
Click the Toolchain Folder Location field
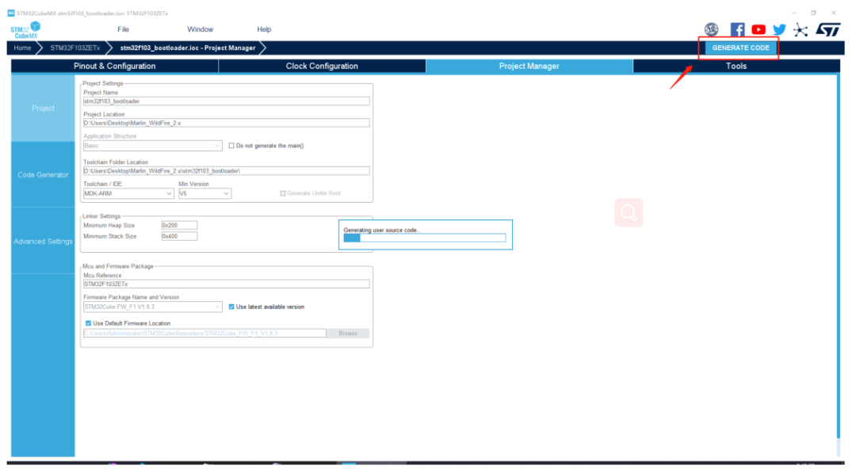226,171
